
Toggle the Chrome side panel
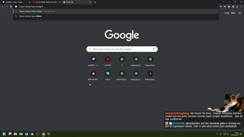click(x=233, y=7)
